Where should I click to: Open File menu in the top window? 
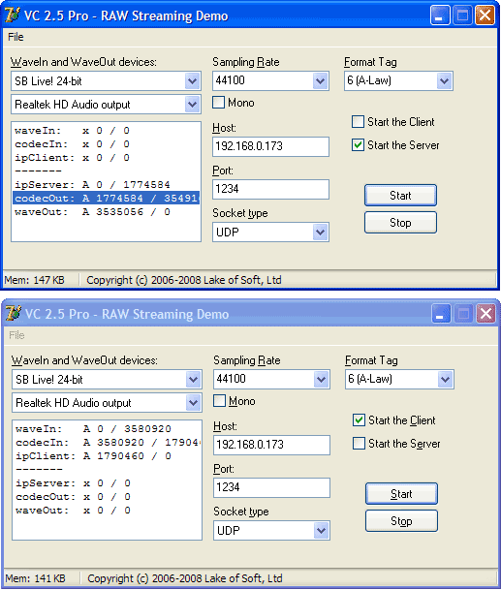pyautogui.click(x=16, y=37)
